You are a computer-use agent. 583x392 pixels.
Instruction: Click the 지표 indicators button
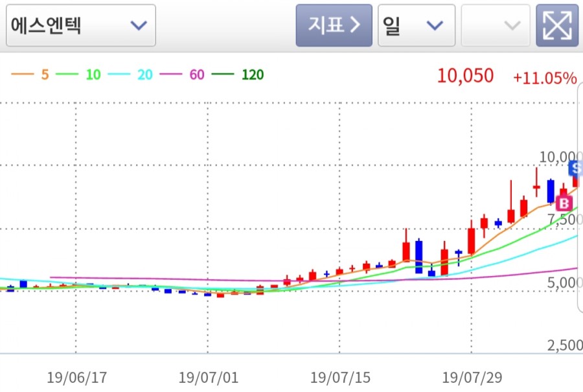point(334,25)
